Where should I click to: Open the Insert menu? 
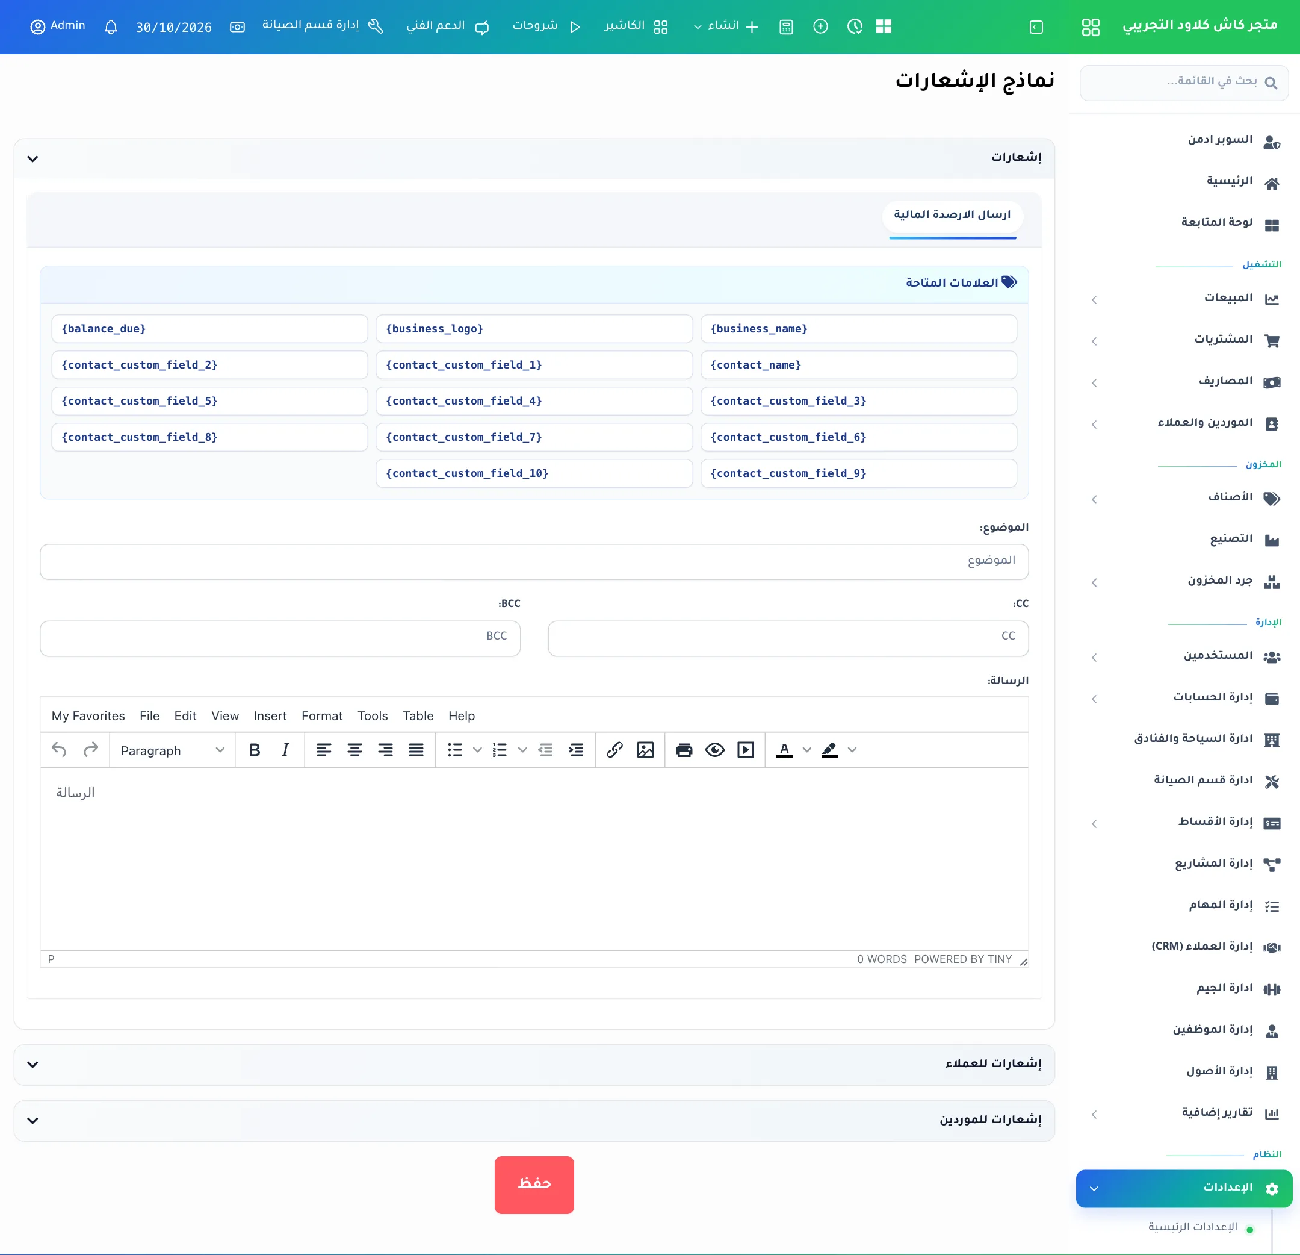pyautogui.click(x=270, y=716)
